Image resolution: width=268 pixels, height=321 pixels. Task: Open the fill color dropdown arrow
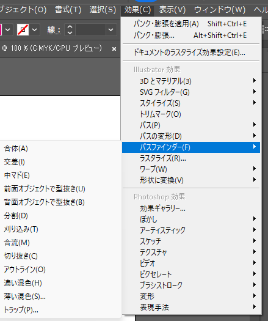coord(7,30)
